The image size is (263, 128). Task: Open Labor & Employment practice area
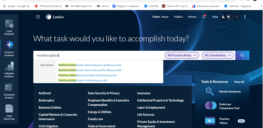[151, 108]
